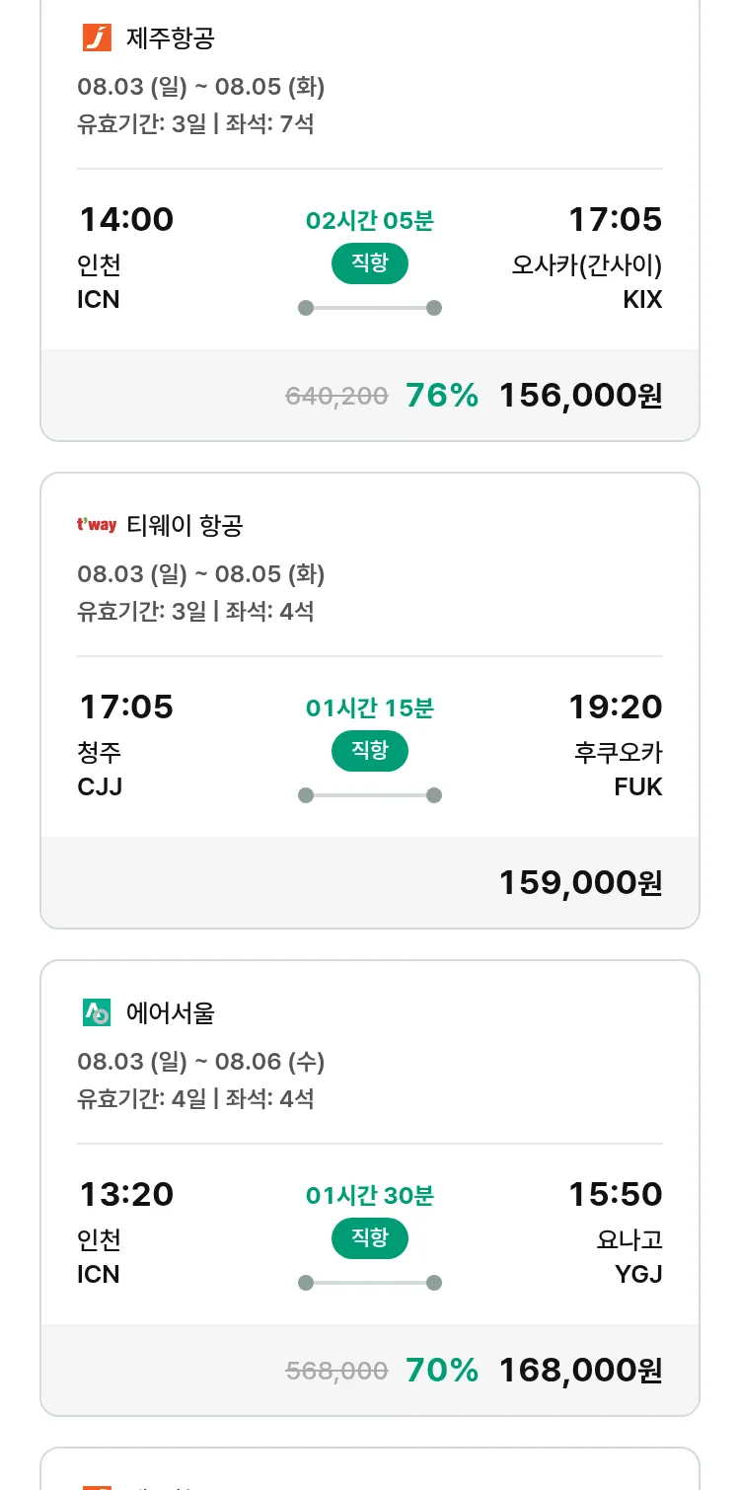Viewport: 740px width, 1490px height.
Task: Click the Air Seoul green logo icon
Action: click(x=97, y=1012)
